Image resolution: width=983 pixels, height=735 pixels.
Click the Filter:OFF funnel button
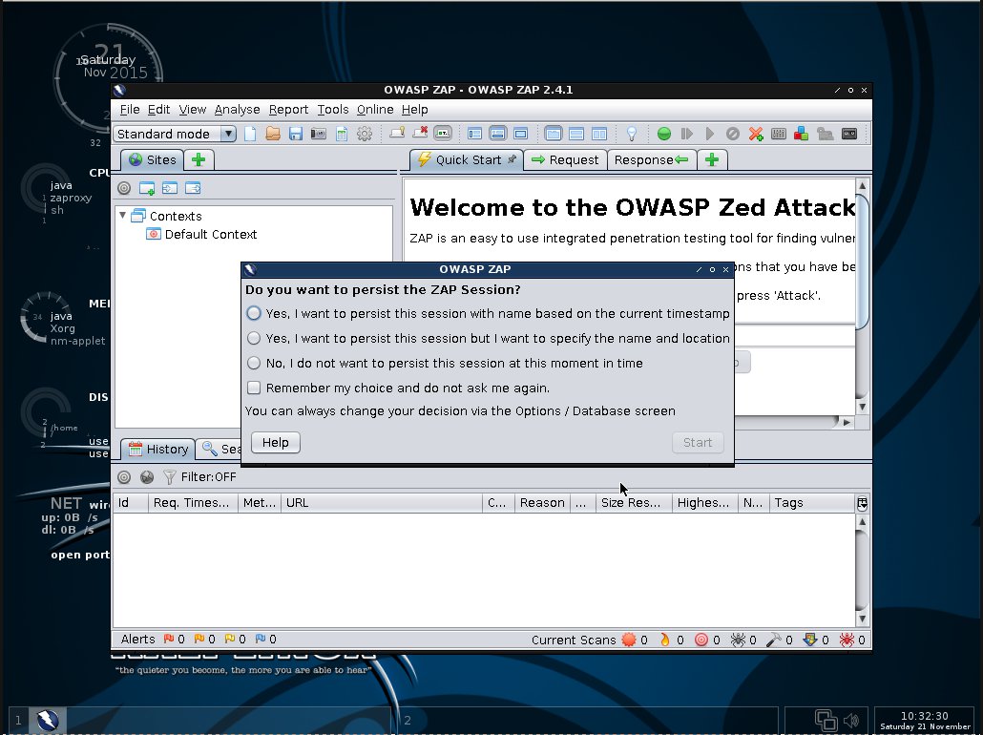click(x=199, y=477)
